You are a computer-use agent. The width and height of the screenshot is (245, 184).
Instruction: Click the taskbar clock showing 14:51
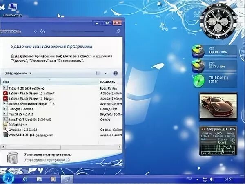[x=228, y=179]
